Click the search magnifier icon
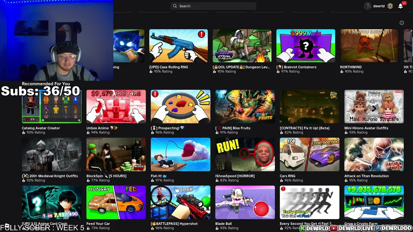Image resolution: width=413 pixels, height=232 pixels. click(x=175, y=6)
